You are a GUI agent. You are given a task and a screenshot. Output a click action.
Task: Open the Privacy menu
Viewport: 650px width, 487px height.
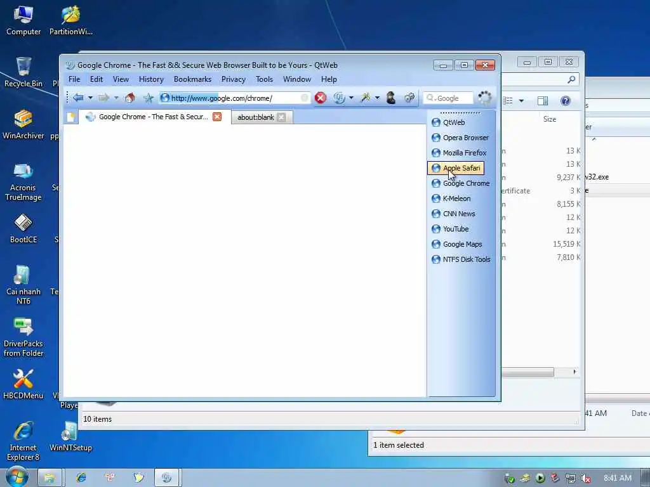tap(233, 79)
